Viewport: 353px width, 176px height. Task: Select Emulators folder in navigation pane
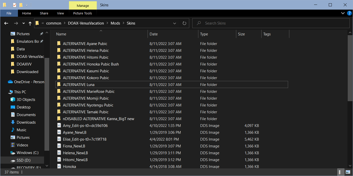28,41
